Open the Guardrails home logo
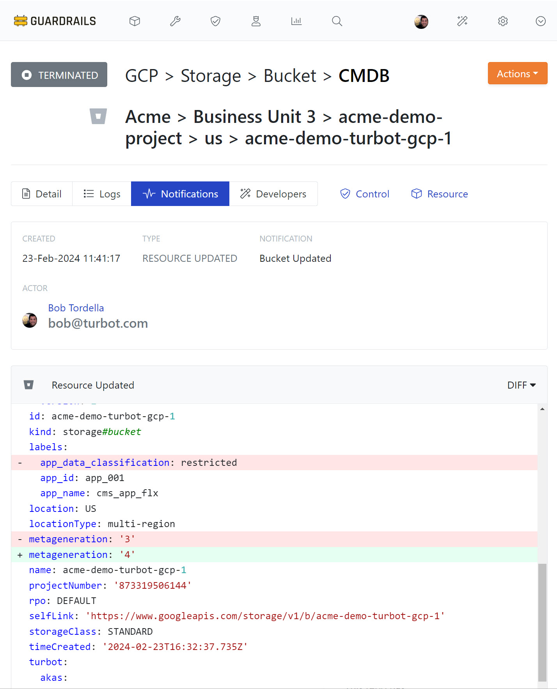This screenshot has width=557, height=689. click(55, 21)
